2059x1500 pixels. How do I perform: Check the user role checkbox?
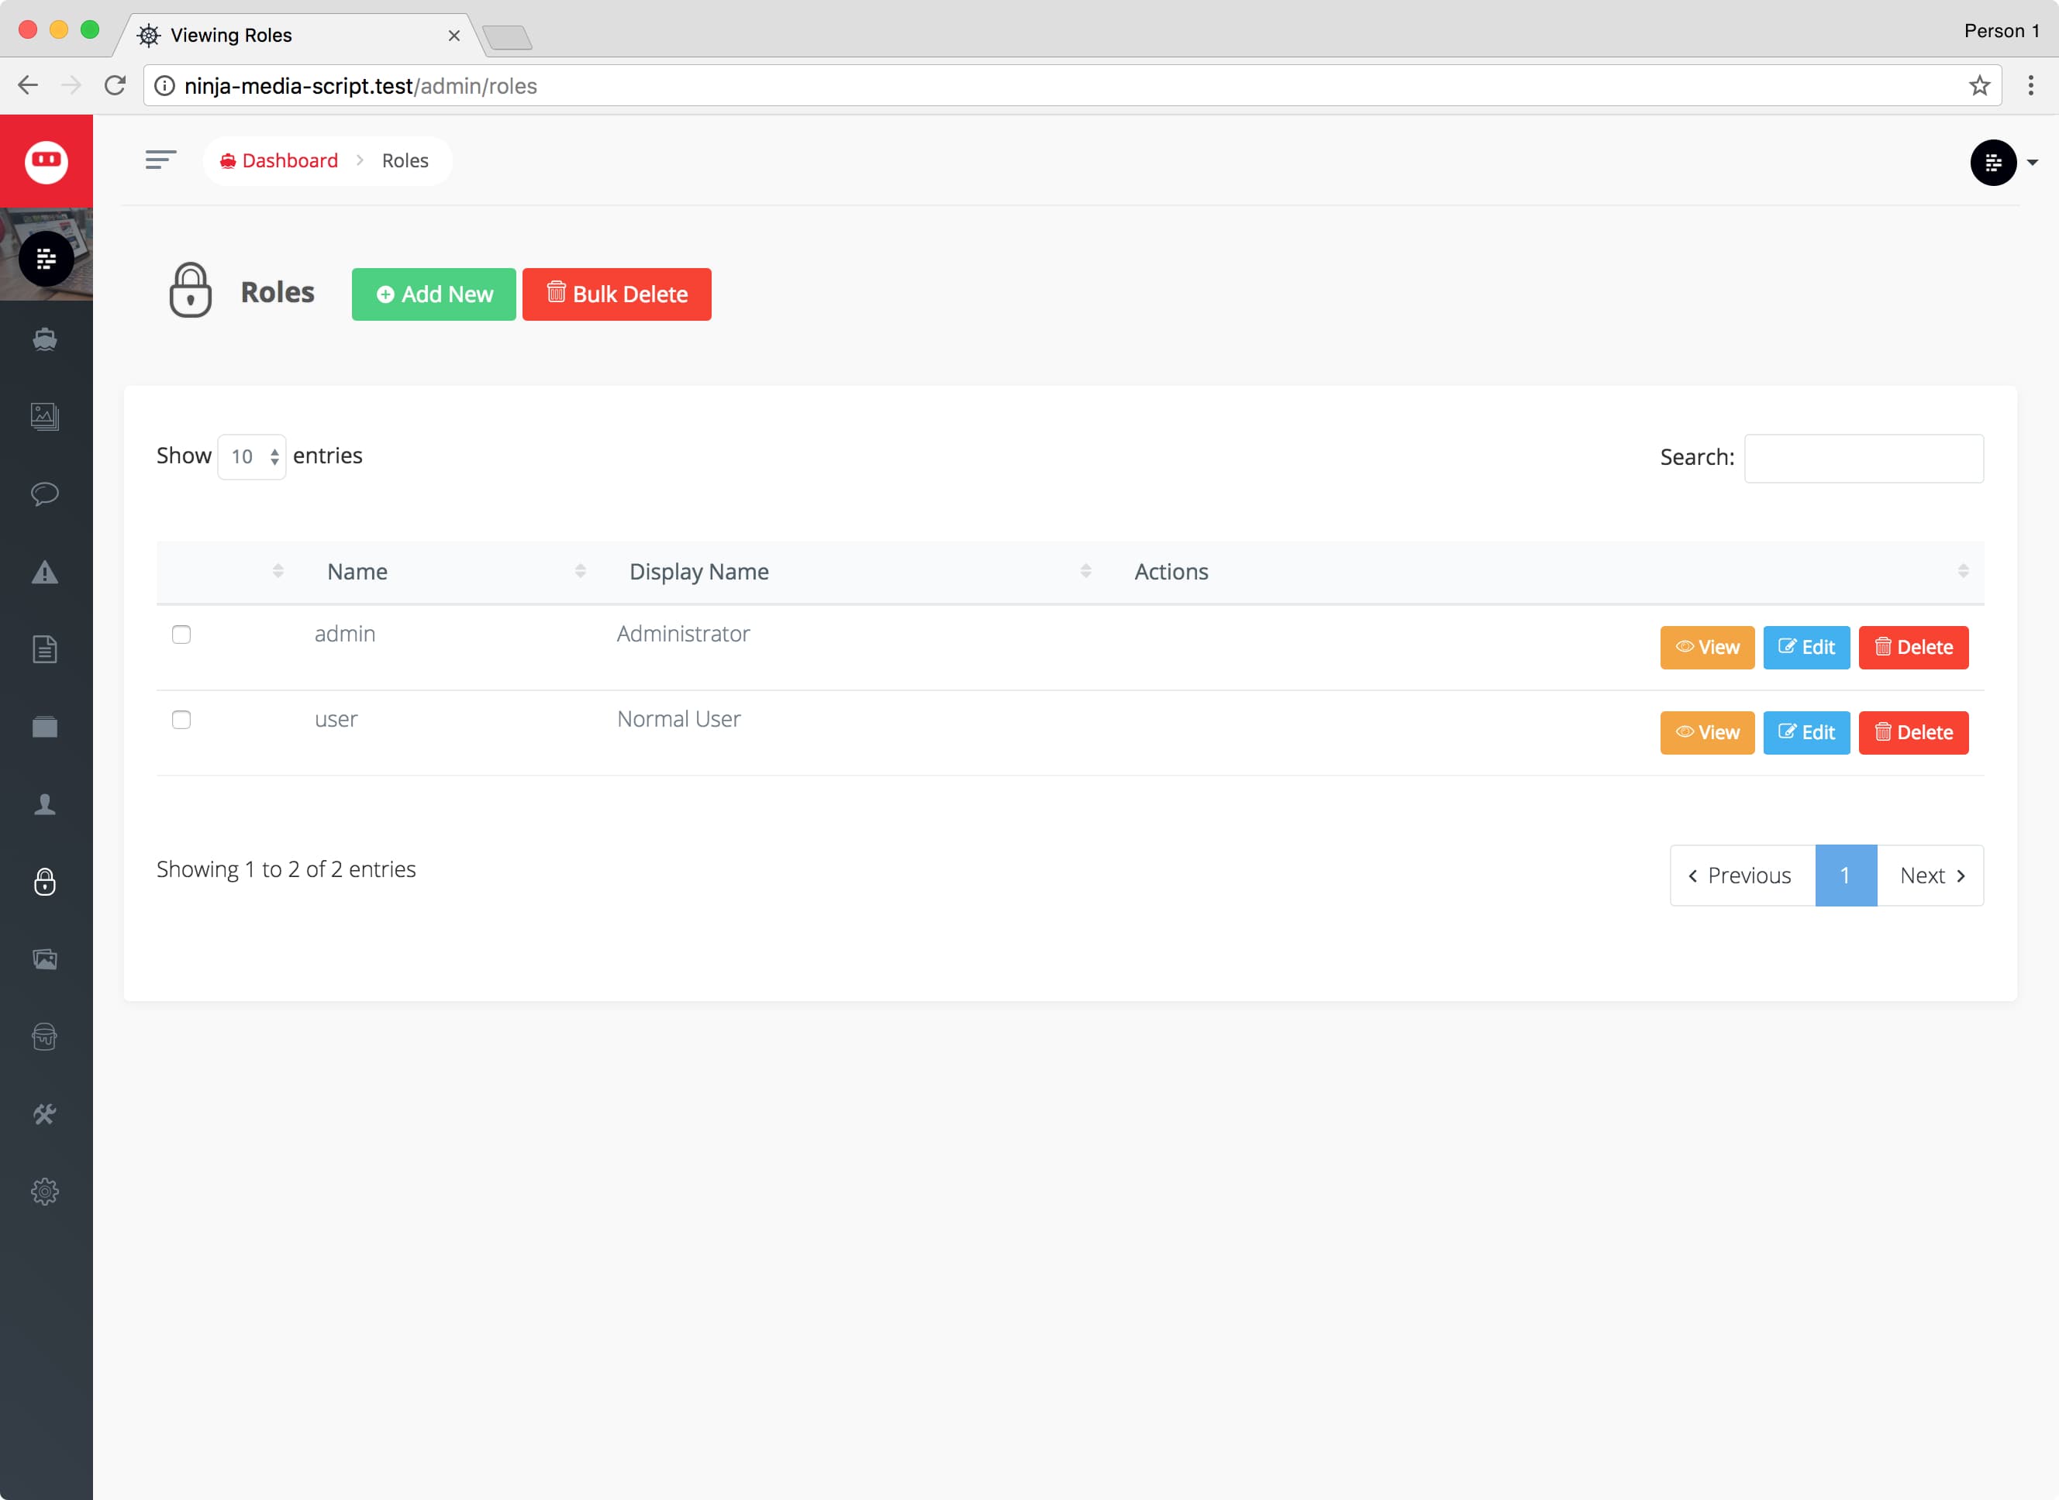pos(181,720)
